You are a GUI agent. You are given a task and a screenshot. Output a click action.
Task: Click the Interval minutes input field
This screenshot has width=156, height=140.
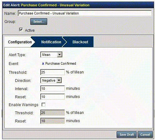pos(53,89)
